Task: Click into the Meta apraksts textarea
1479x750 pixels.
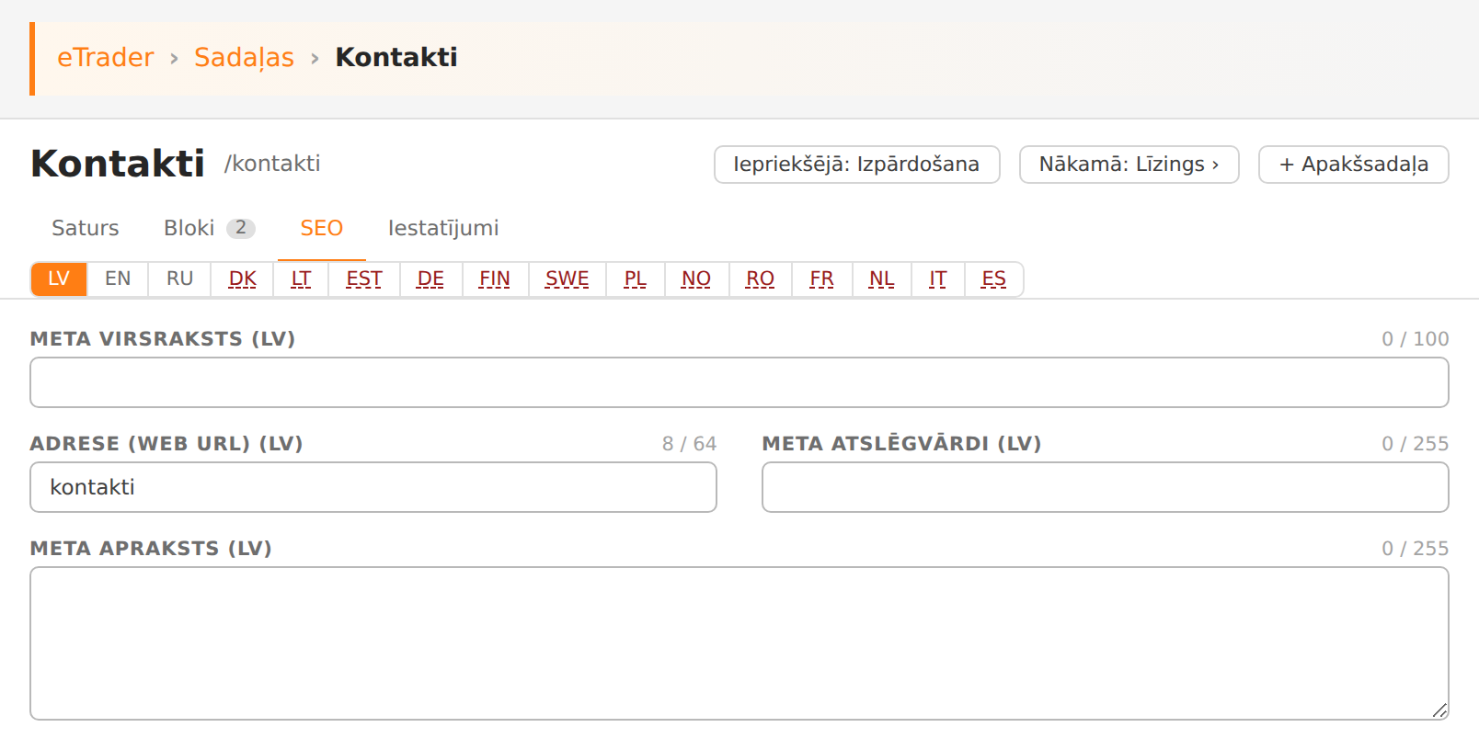Action: point(739,643)
